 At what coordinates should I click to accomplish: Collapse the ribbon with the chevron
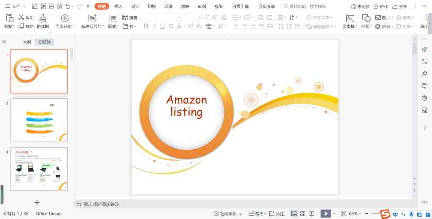pos(424,6)
